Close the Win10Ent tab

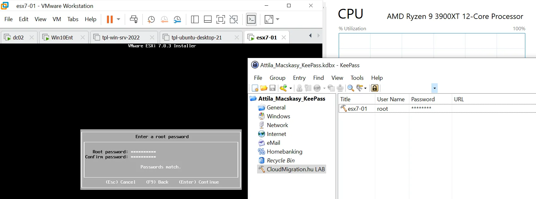tap(83, 38)
